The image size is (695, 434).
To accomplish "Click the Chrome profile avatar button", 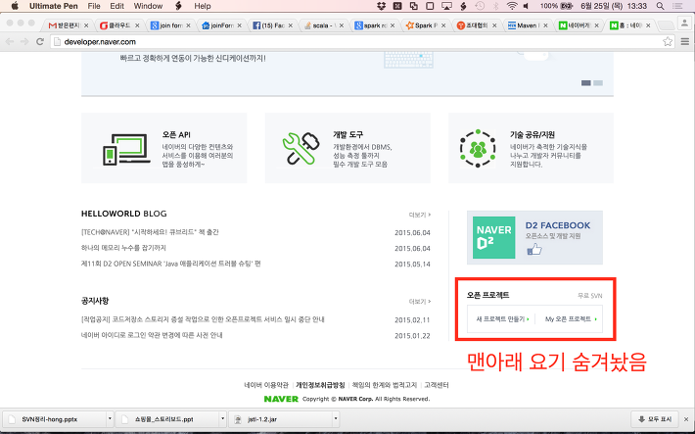I will (x=684, y=24).
